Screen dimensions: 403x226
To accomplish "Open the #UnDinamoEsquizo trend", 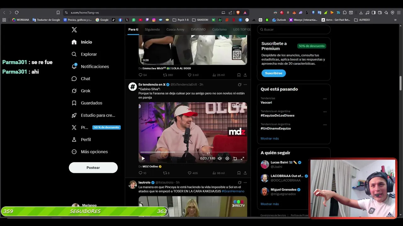I will pyautogui.click(x=275, y=128).
